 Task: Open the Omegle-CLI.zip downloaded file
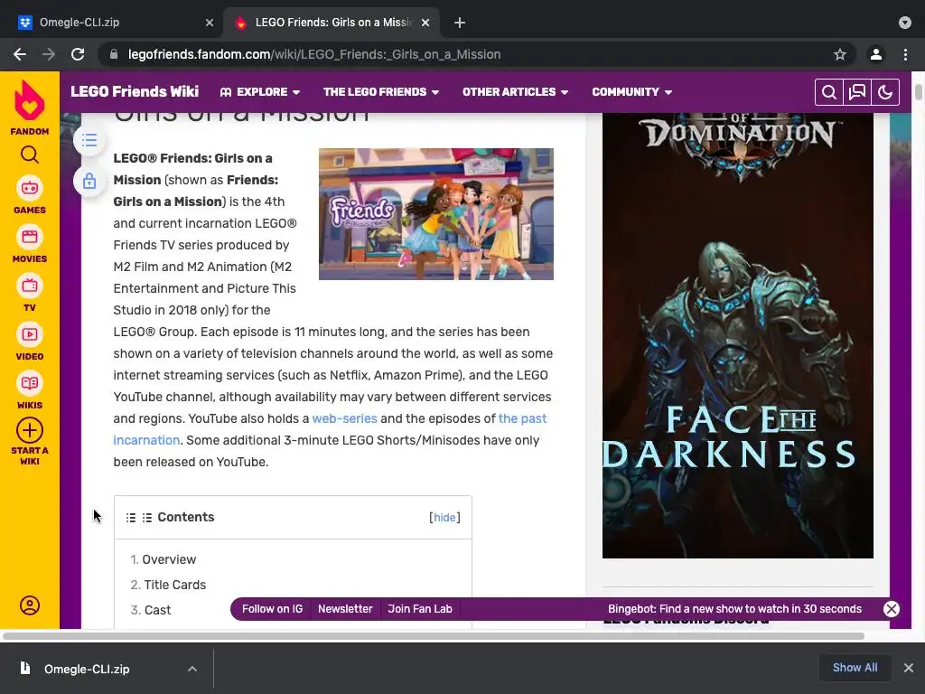[87, 669]
